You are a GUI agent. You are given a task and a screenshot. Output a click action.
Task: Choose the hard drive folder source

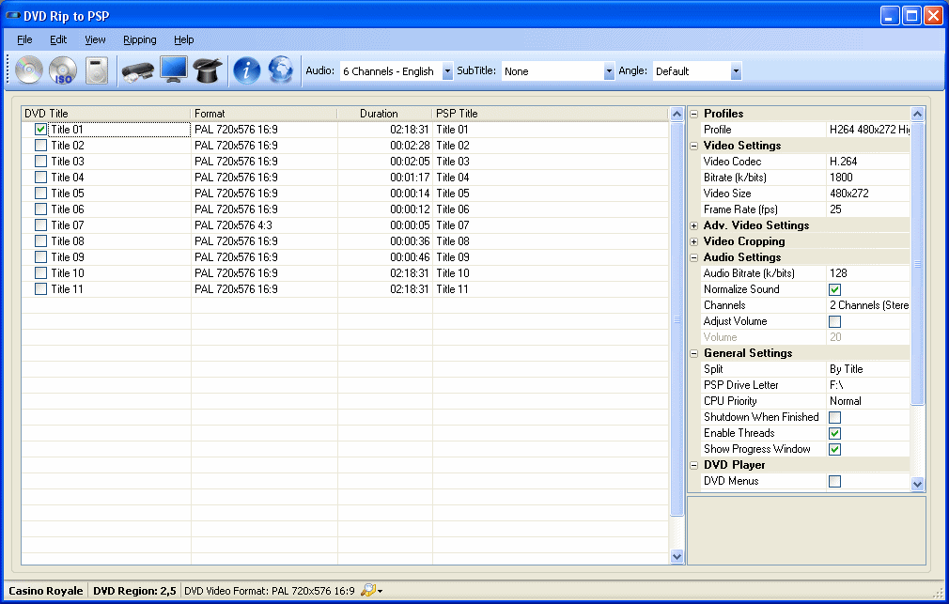(96, 70)
